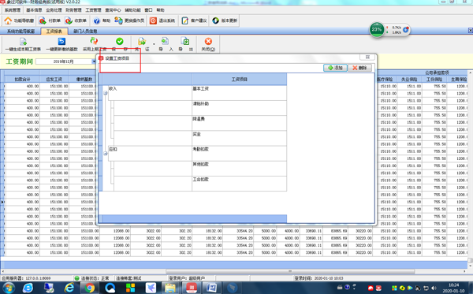Select the 工会扣款 row

(x=239, y=184)
